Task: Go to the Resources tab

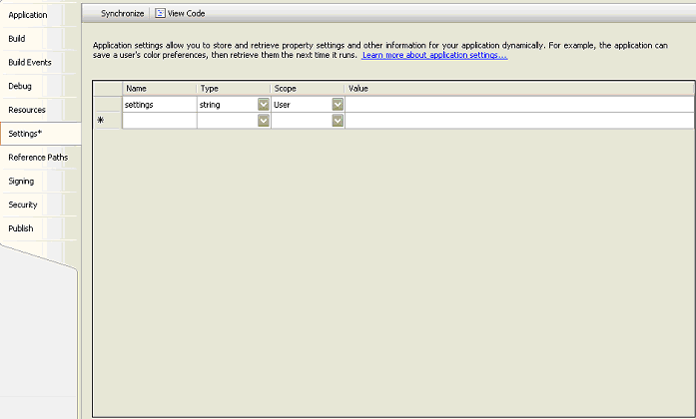Action: [x=27, y=110]
